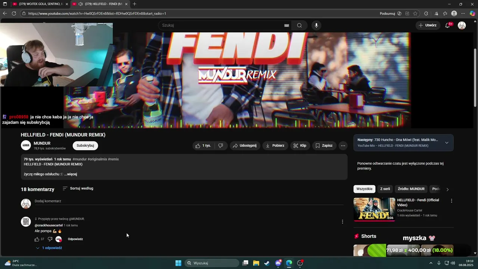Click Utwórz create button

(x=428, y=25)
